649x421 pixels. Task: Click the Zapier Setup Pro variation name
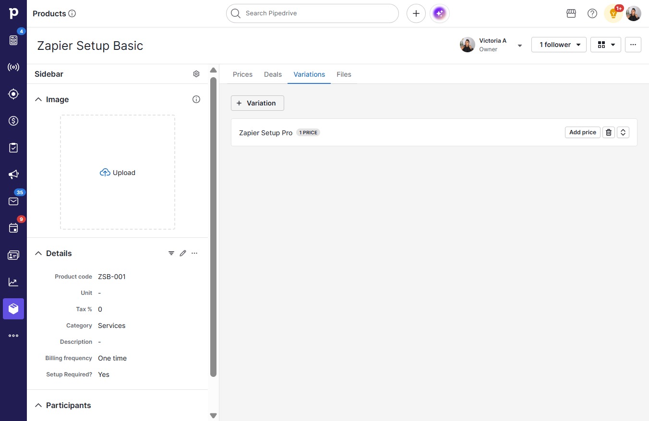point(265,133)
